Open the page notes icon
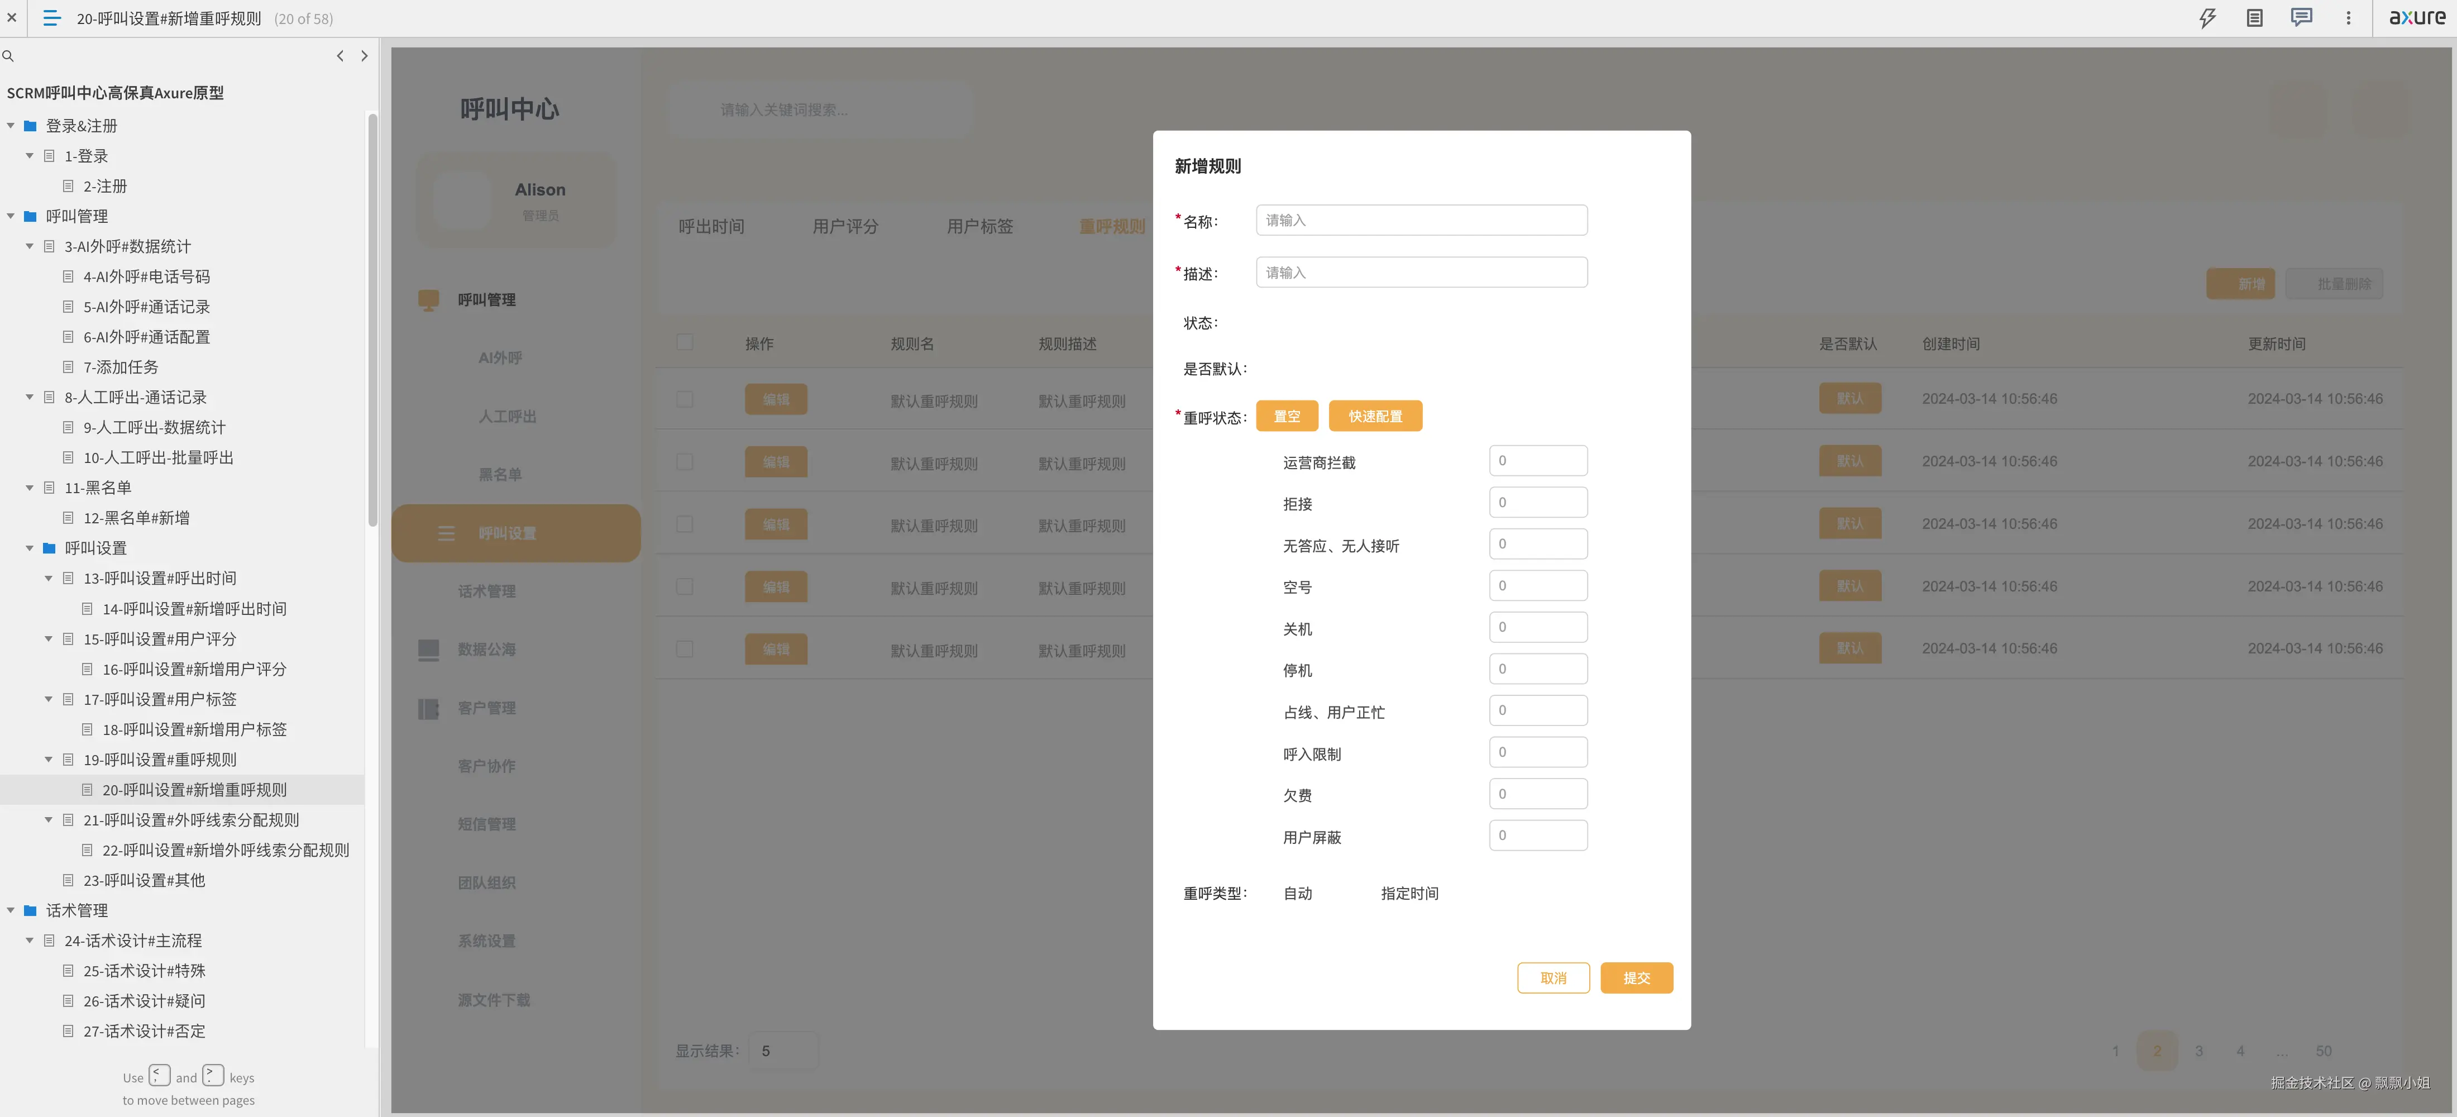The width and height of the screenshot is (2457, 1117). [2254, 18]
